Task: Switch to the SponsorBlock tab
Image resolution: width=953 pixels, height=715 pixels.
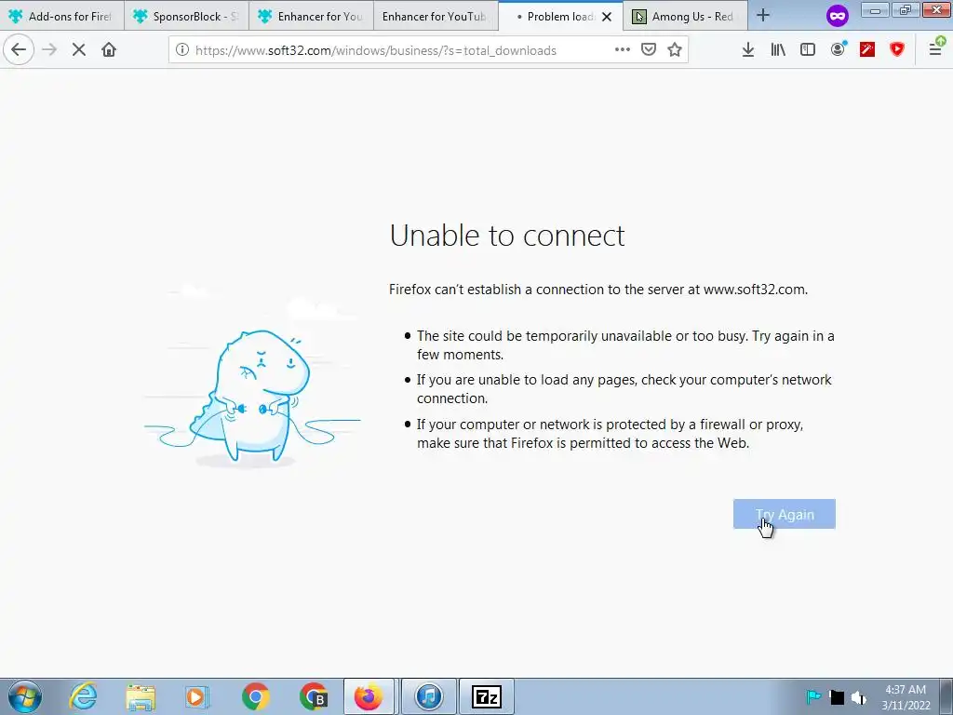Action: pos(186,17)
